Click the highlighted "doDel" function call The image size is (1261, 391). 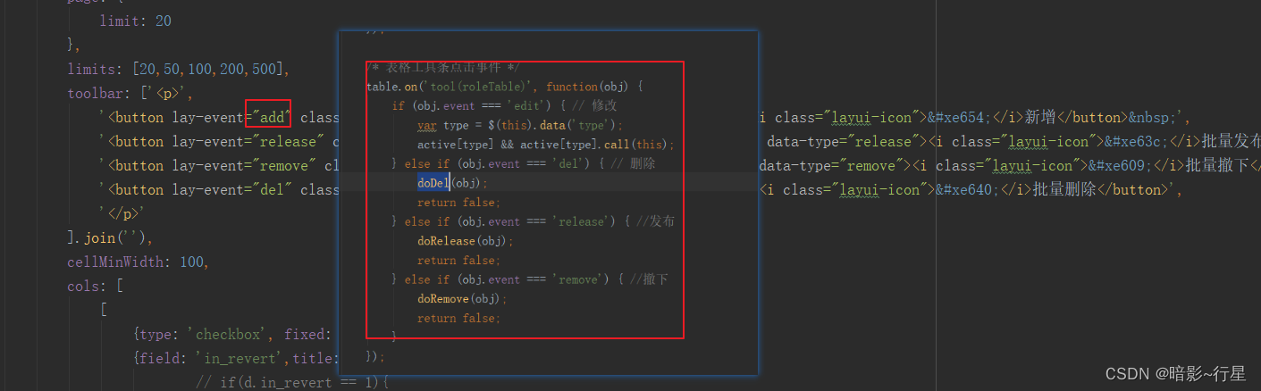(x=433, y=182)
